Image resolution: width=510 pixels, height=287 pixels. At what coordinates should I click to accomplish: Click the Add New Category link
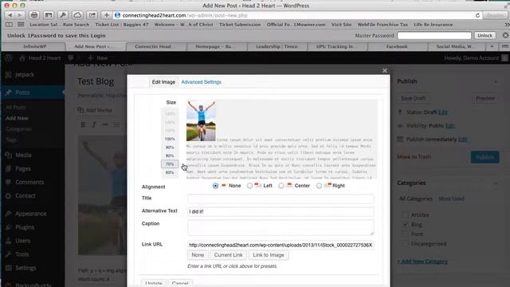coord(422,261)
